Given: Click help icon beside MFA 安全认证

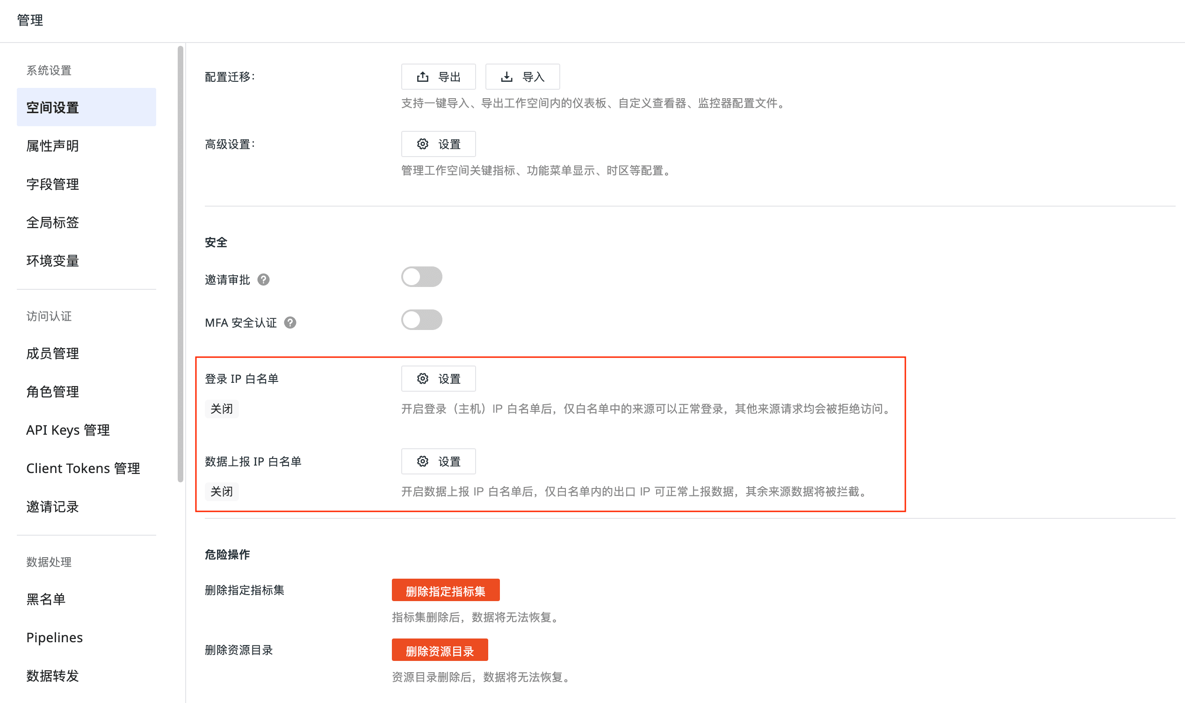Looking at the screenshot, I should (x=290, y=323).
